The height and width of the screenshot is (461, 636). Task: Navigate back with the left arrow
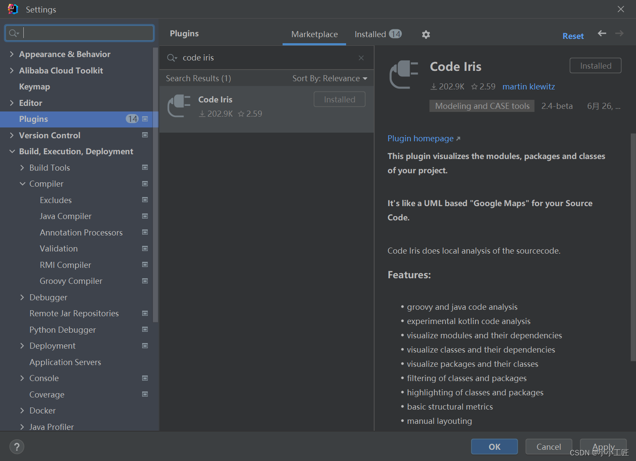[x=602, y=33]
